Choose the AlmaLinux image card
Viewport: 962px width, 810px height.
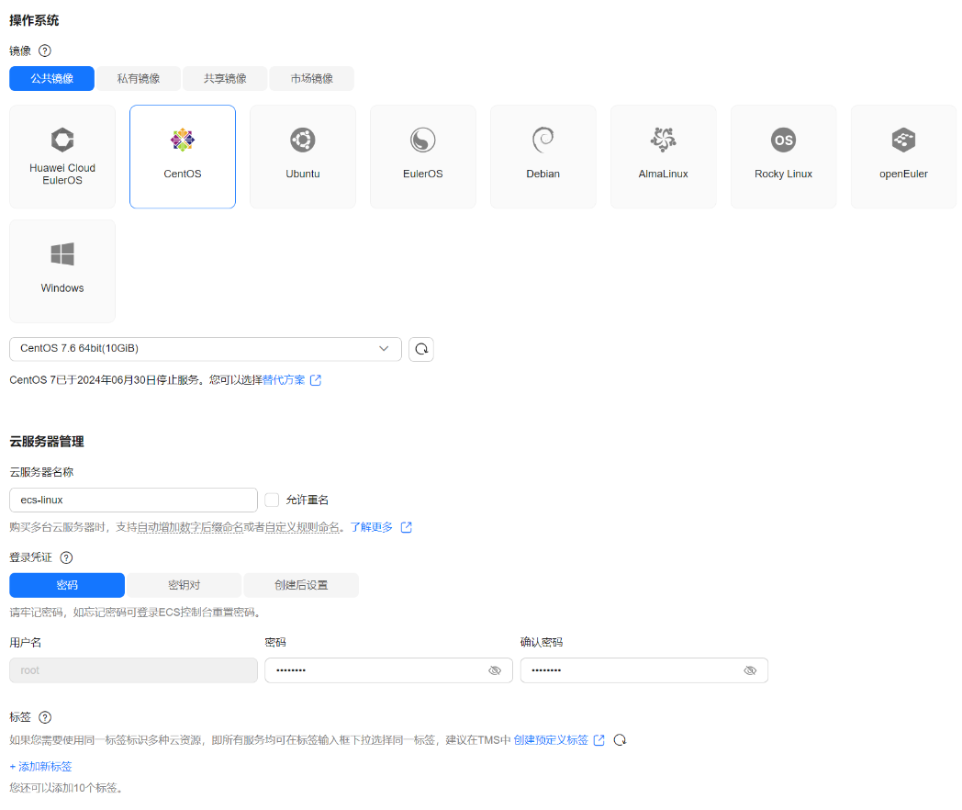pos(664,156)
